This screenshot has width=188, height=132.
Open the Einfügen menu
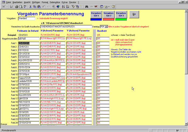36,2
